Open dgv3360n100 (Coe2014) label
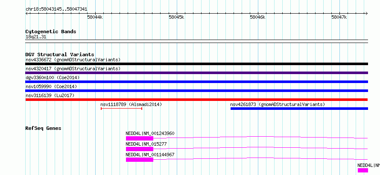The height and width of the screenshot is (175, 380). (53, 77)
